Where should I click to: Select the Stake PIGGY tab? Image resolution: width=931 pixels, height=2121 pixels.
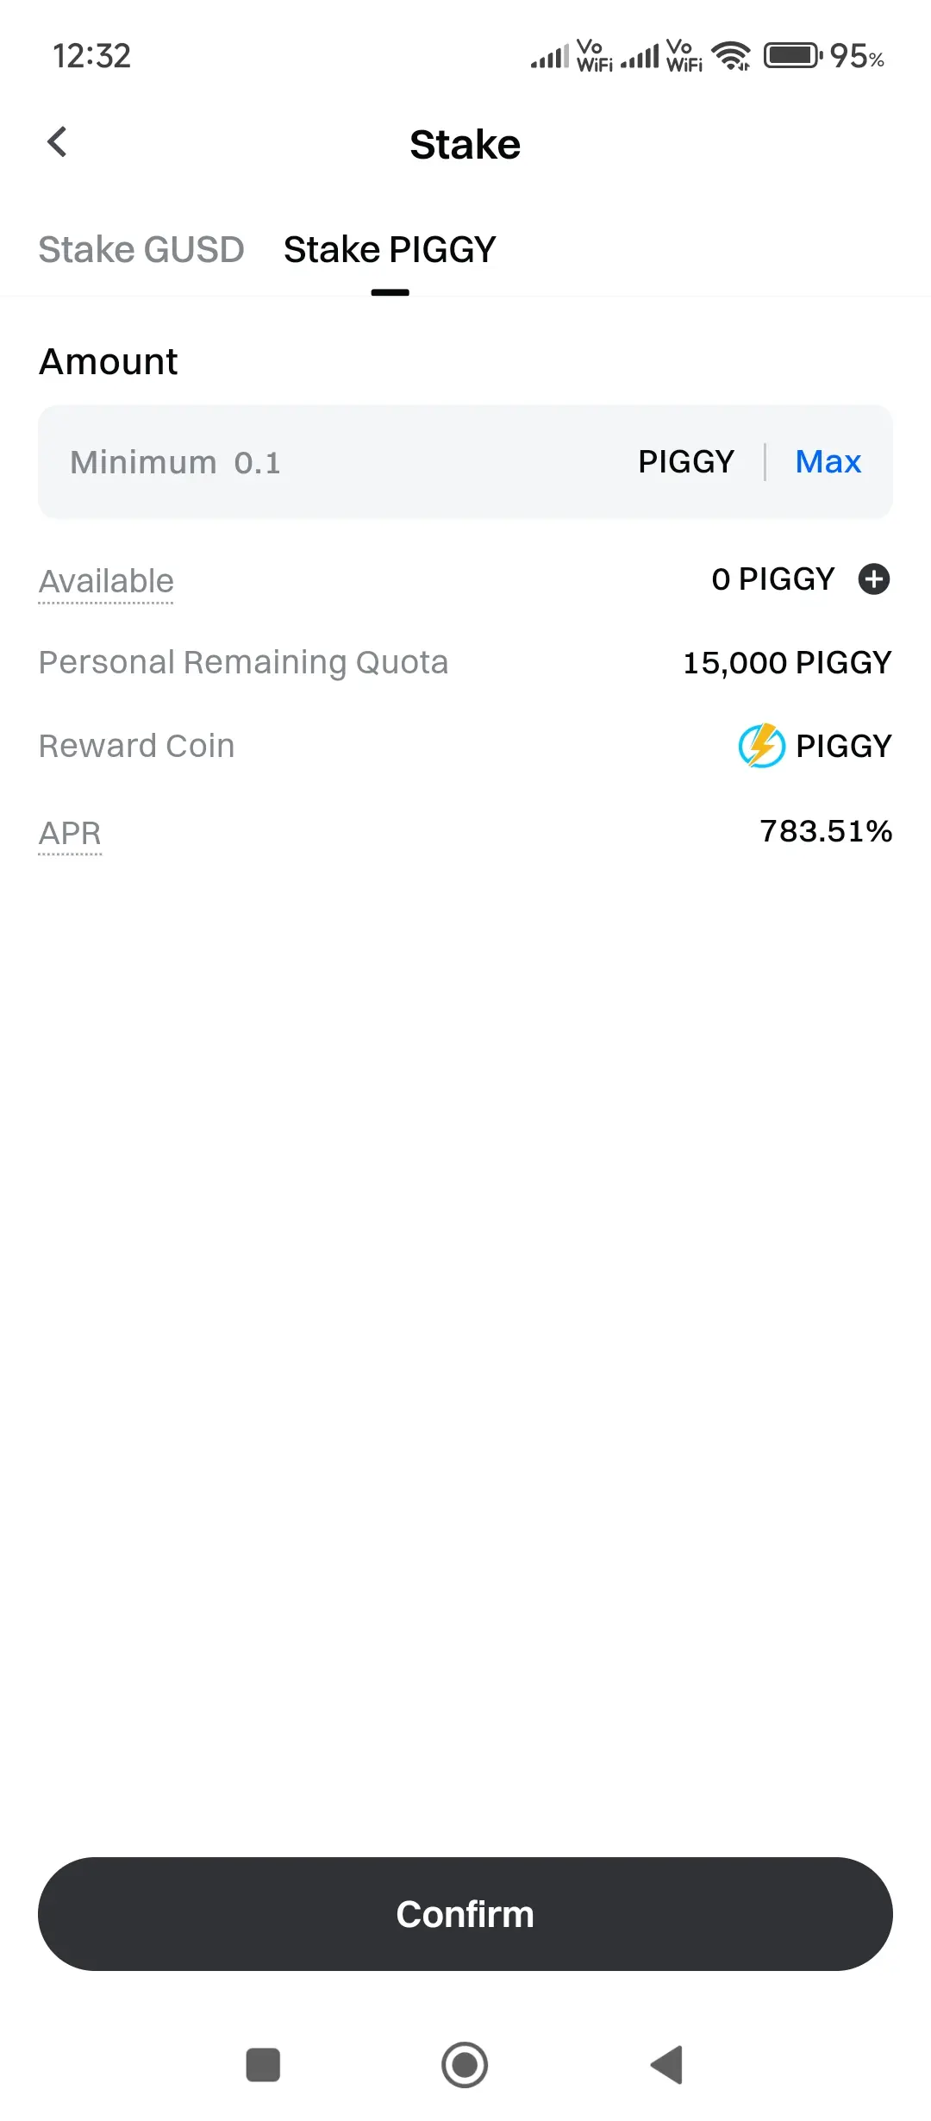tap(390, 250)
